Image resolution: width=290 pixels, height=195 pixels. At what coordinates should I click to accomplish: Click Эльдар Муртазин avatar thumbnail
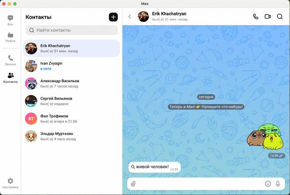click(31, 136)
